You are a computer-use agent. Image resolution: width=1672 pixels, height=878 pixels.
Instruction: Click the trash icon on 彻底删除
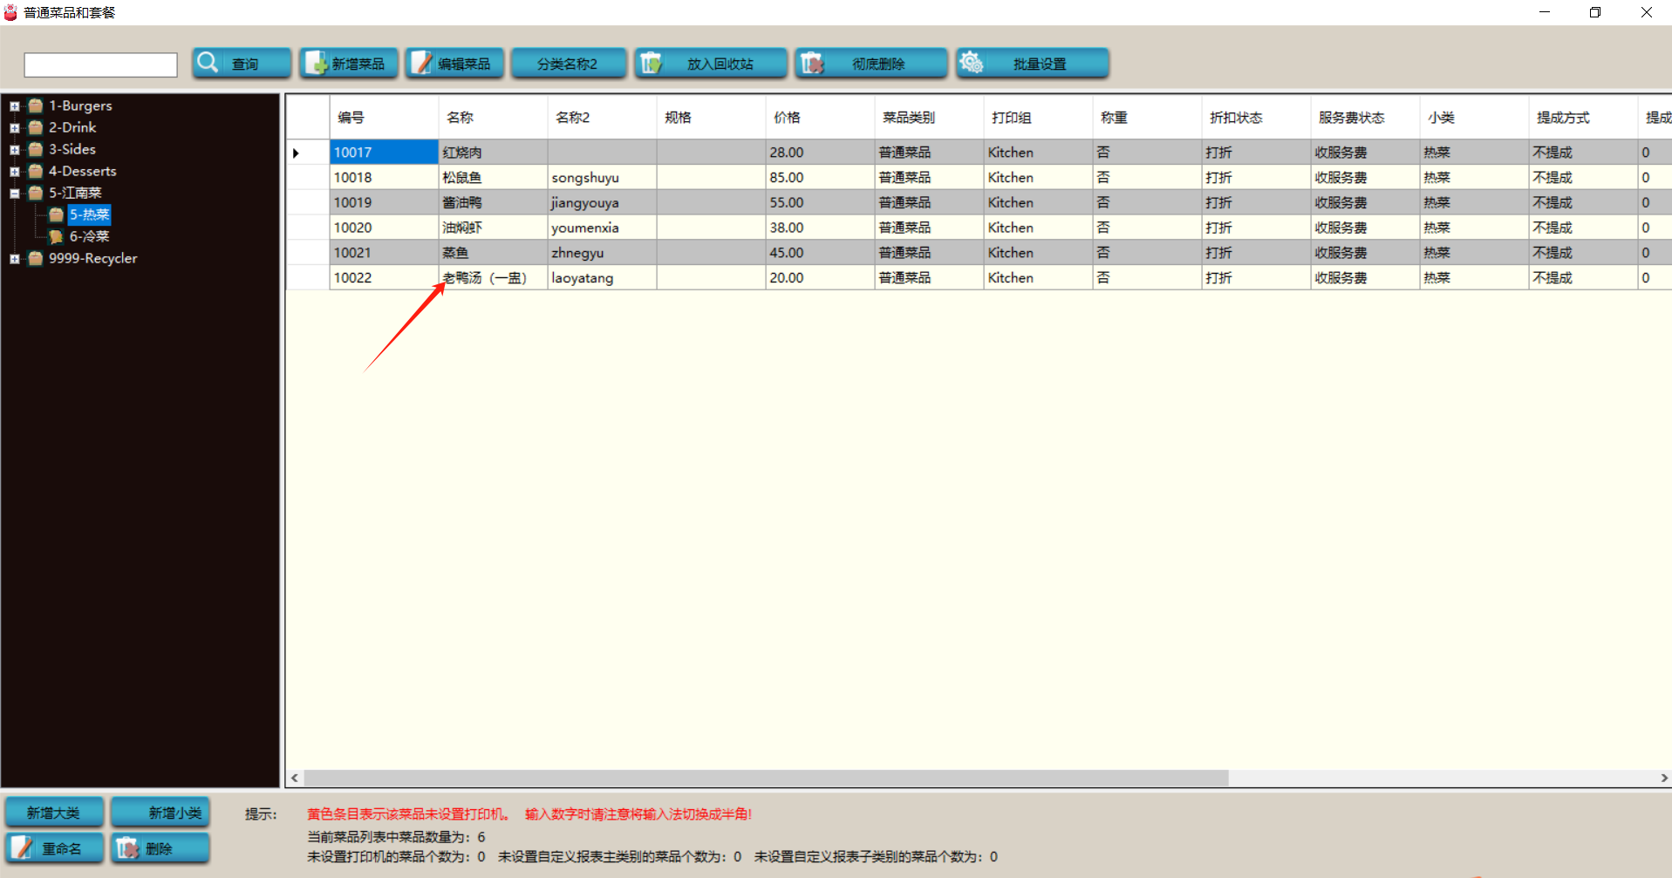[812, 63]
